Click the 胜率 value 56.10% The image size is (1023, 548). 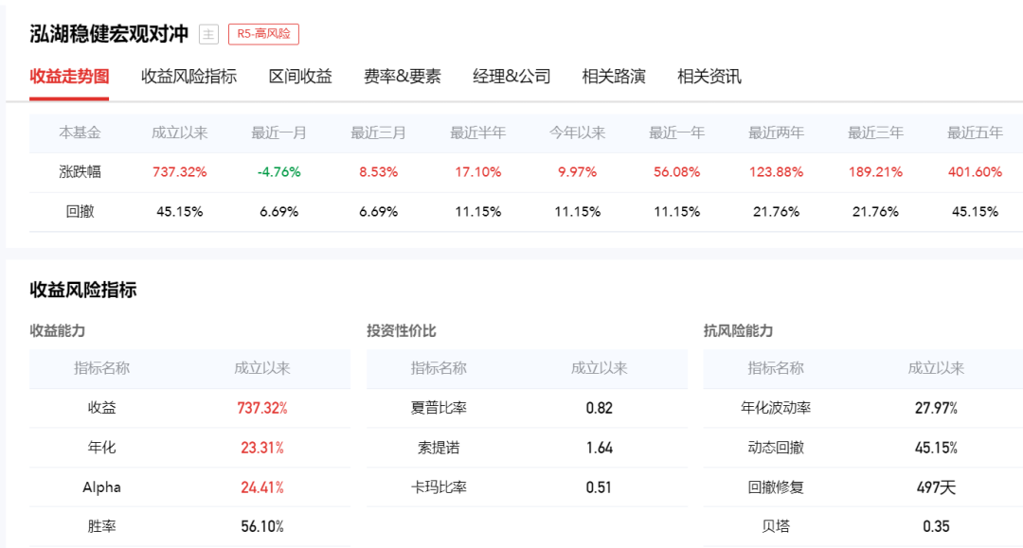click(x=262, y=526)
